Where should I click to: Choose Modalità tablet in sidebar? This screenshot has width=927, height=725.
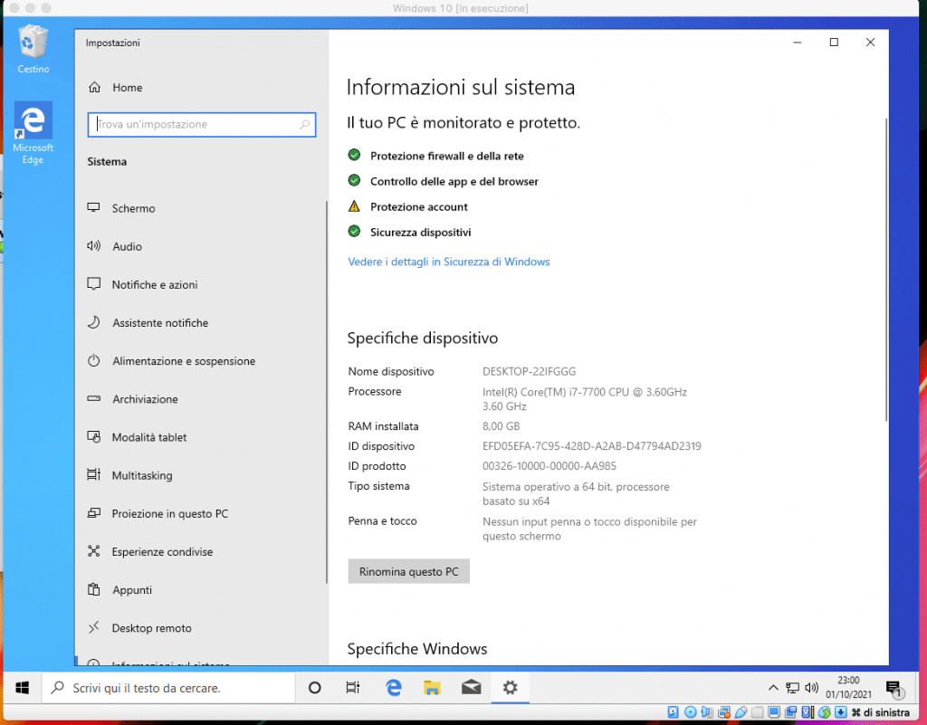[137, 437]
